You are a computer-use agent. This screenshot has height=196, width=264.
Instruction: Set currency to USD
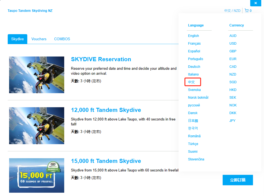click(233, 44)
